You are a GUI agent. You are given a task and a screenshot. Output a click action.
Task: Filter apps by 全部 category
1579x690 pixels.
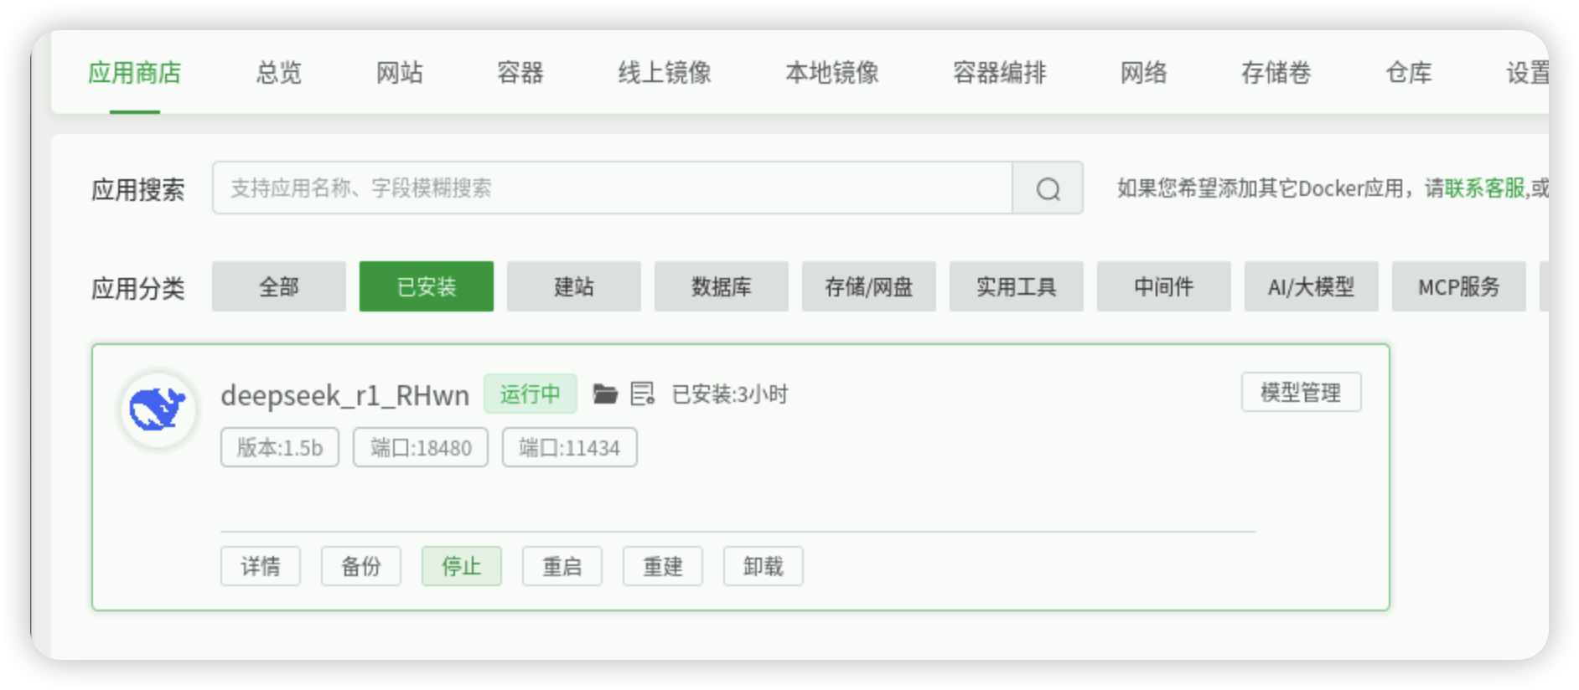pos(279,287)
